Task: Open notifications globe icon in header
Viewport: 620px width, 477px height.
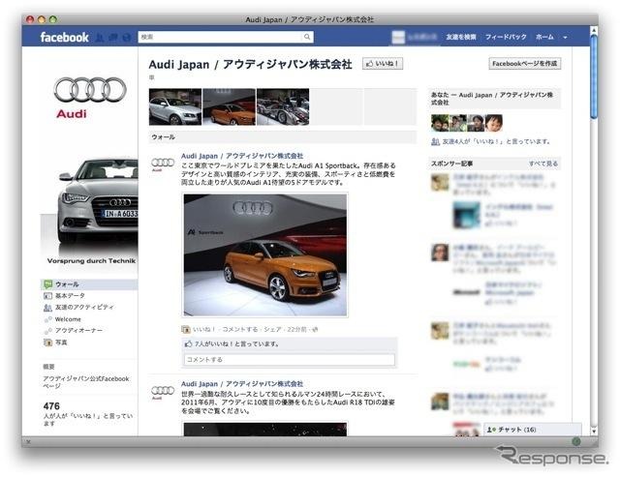Action: pos(127,37)
